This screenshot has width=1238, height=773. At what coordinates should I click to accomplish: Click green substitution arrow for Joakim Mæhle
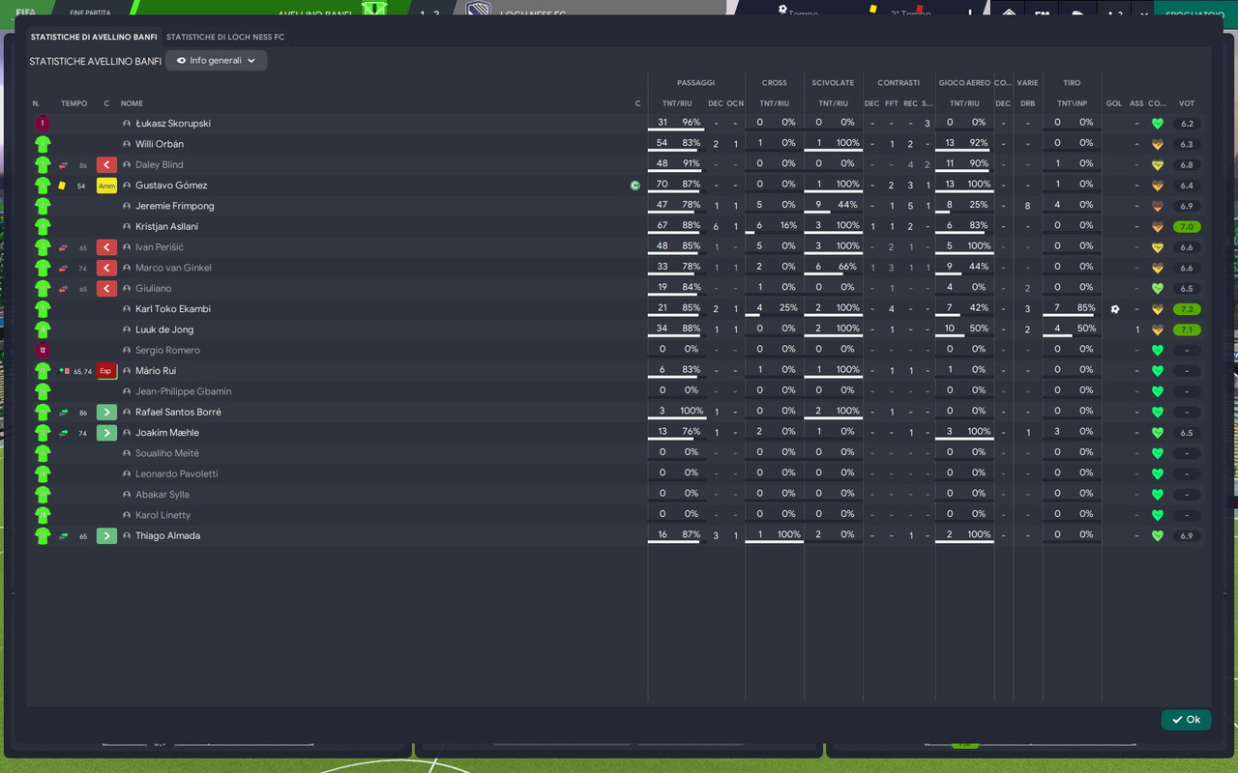point(106,433)
